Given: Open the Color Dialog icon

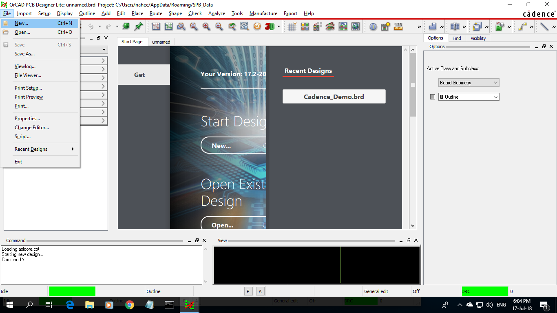Looking at the screenshot, I should [x=305, y=26].
